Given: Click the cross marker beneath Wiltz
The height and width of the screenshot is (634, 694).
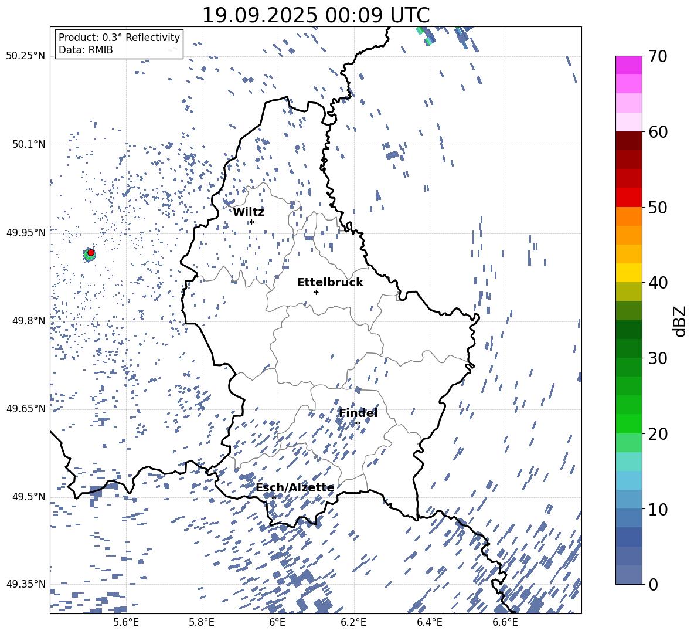Looking at the screenshot, I should [251, 222].
